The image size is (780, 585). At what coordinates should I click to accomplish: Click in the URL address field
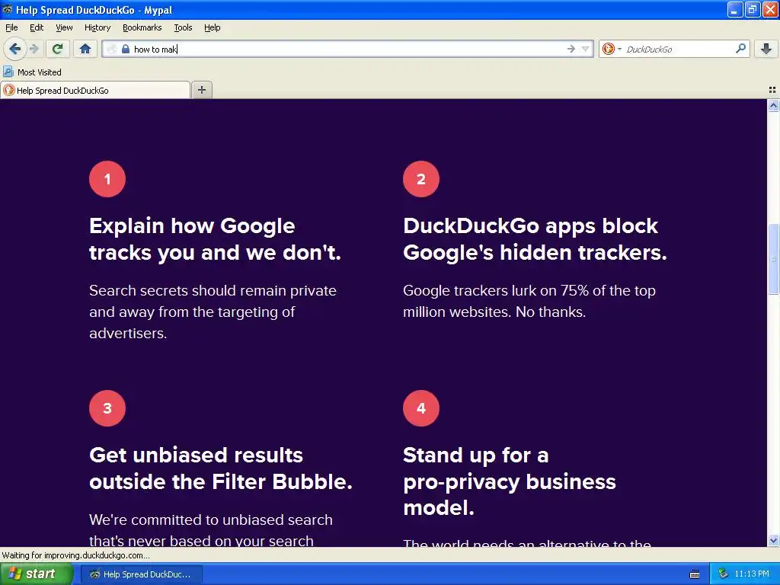click(347, 49)
